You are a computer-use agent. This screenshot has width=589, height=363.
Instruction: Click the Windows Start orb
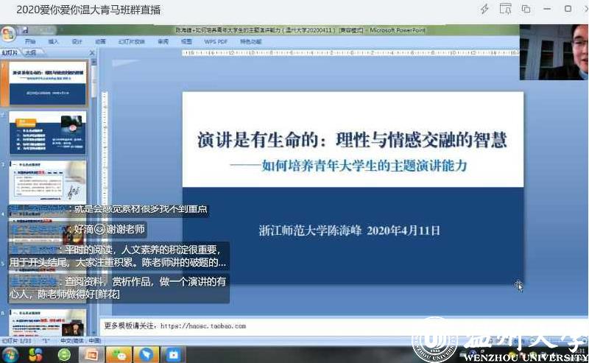click(9, 355)
